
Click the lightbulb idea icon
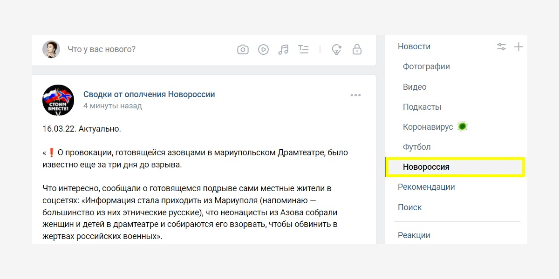point(336,49)
